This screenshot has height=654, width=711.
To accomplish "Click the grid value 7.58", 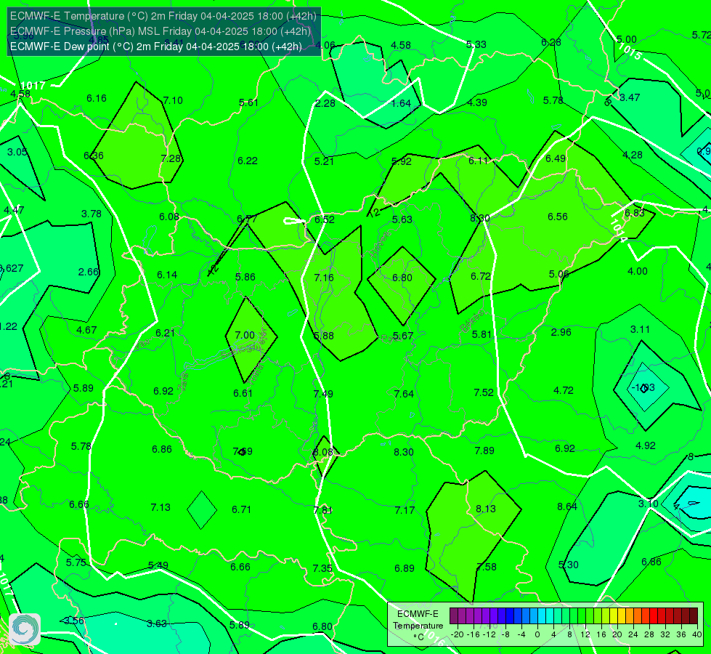I will point(487,566).
